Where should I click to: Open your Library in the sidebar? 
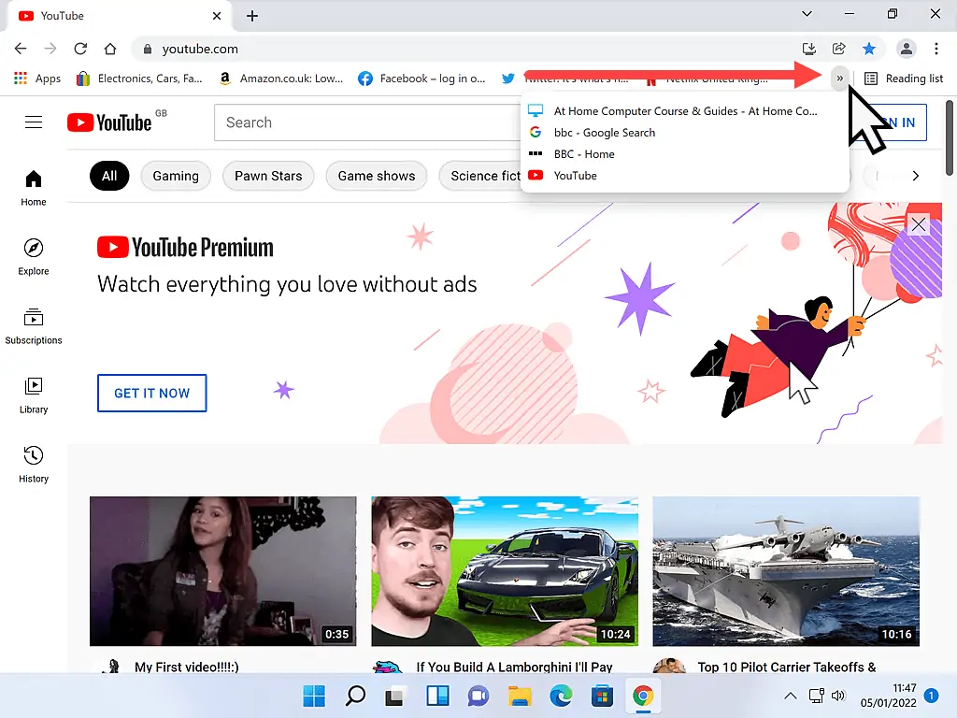click(33, 395)
